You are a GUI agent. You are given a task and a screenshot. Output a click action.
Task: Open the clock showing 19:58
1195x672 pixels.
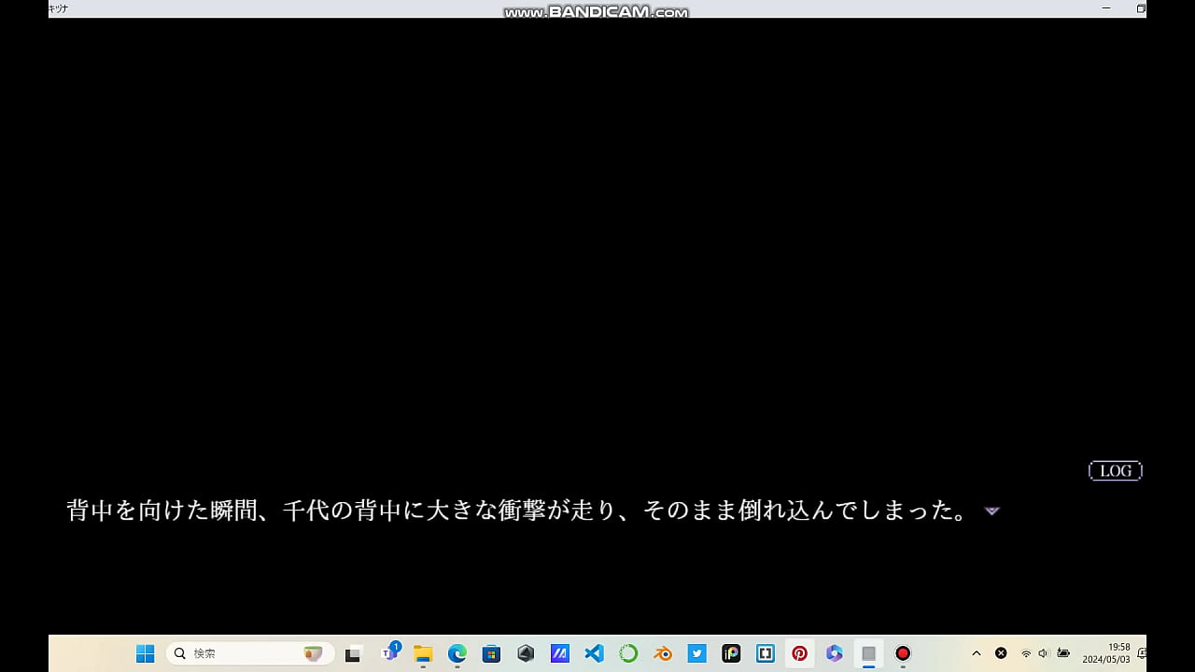click(1106, 653)
